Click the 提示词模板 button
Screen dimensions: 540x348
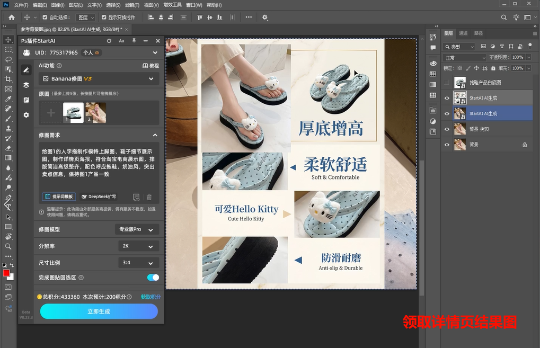tap(59, 197)
